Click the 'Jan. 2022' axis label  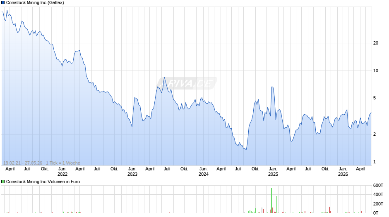click(62, 172)
